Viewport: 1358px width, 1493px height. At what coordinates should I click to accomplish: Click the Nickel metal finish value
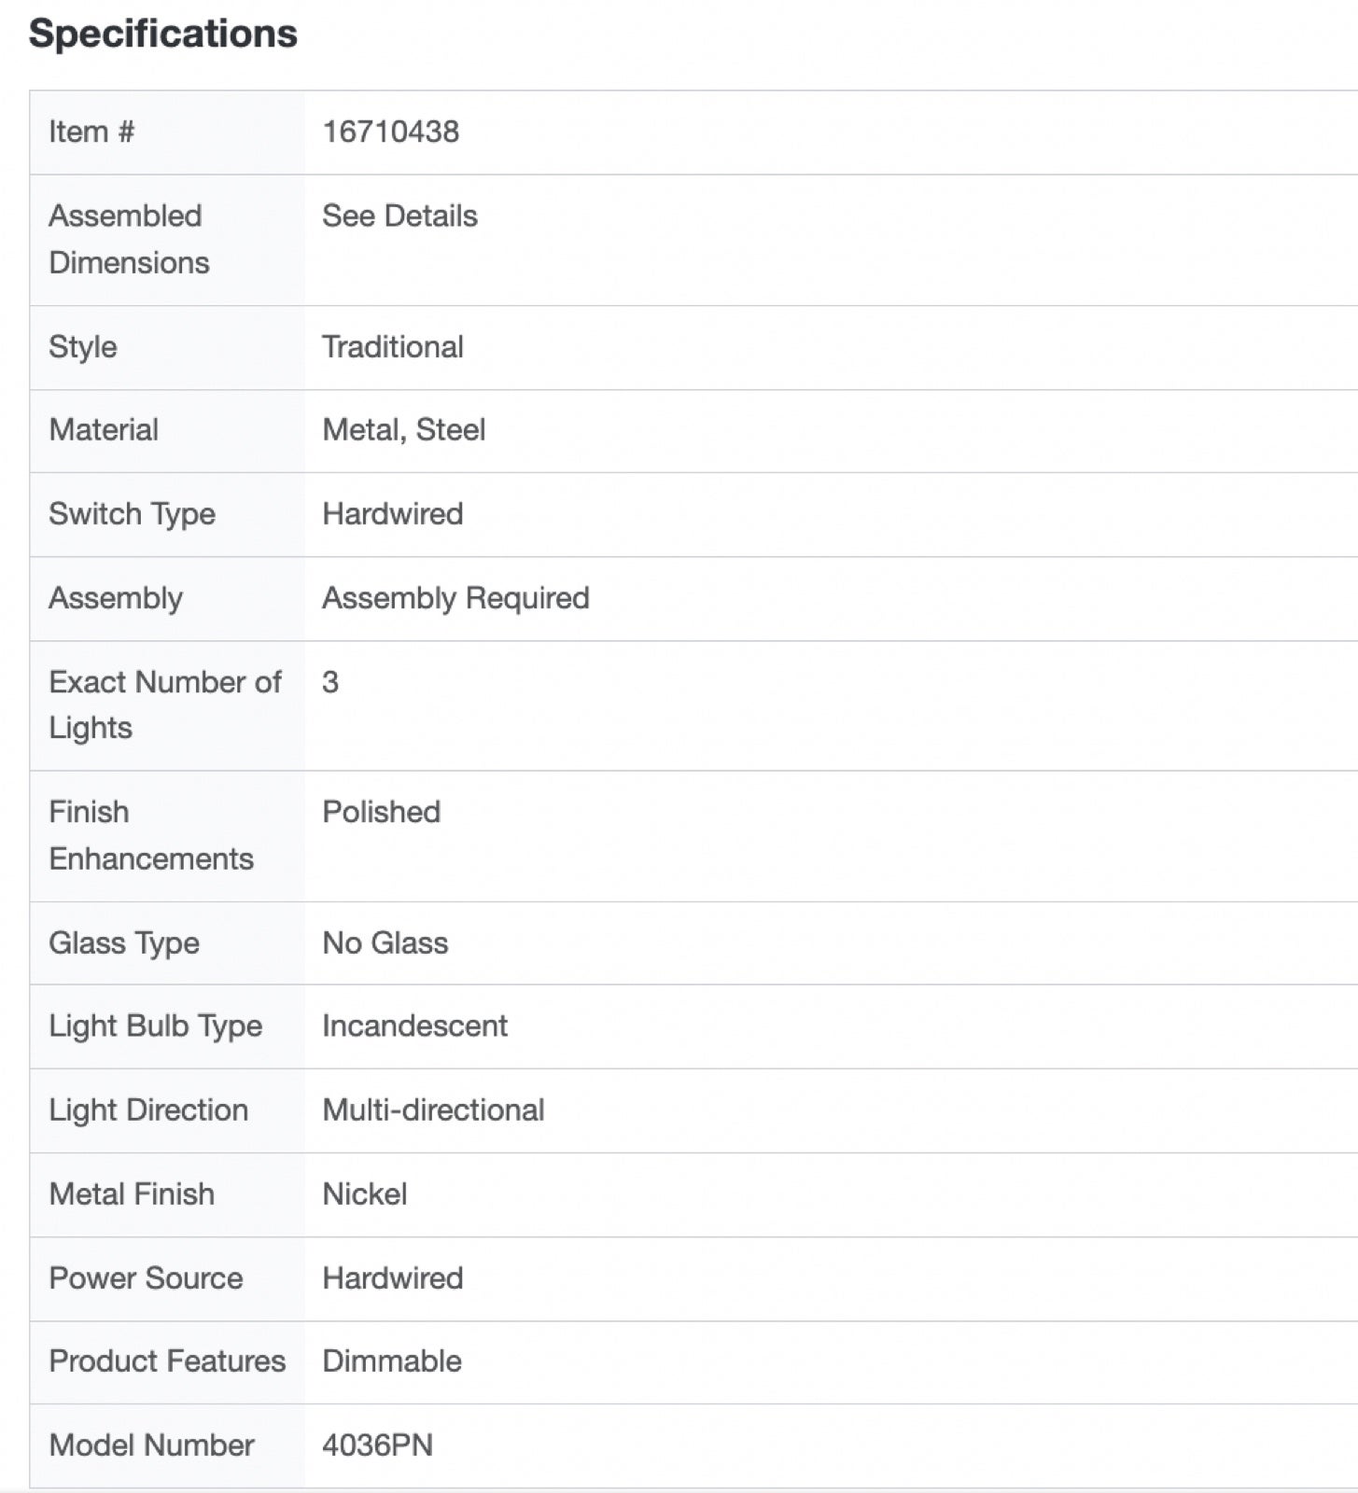tap(365, 1194)
